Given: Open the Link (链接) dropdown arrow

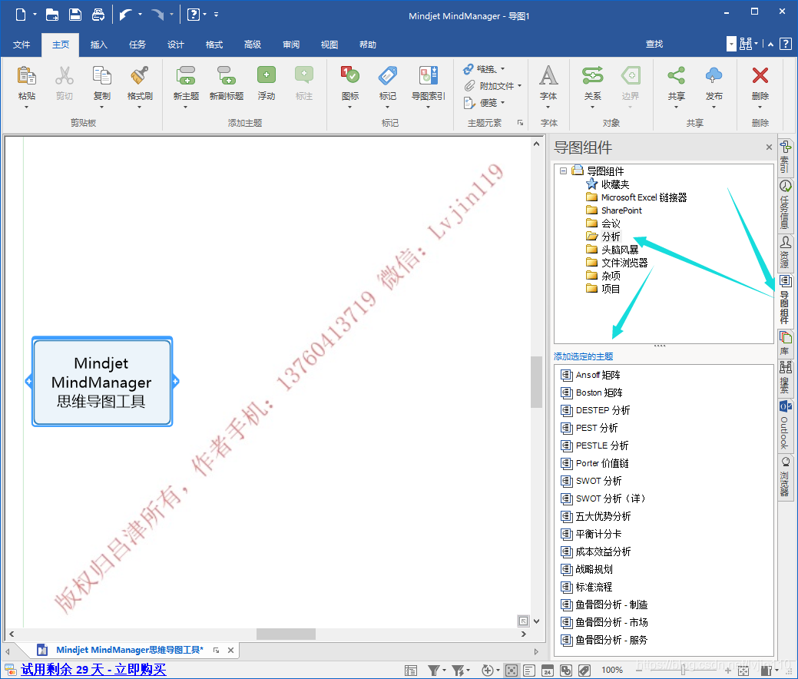Looking at the screenshot, I should (x=502, y=68).
